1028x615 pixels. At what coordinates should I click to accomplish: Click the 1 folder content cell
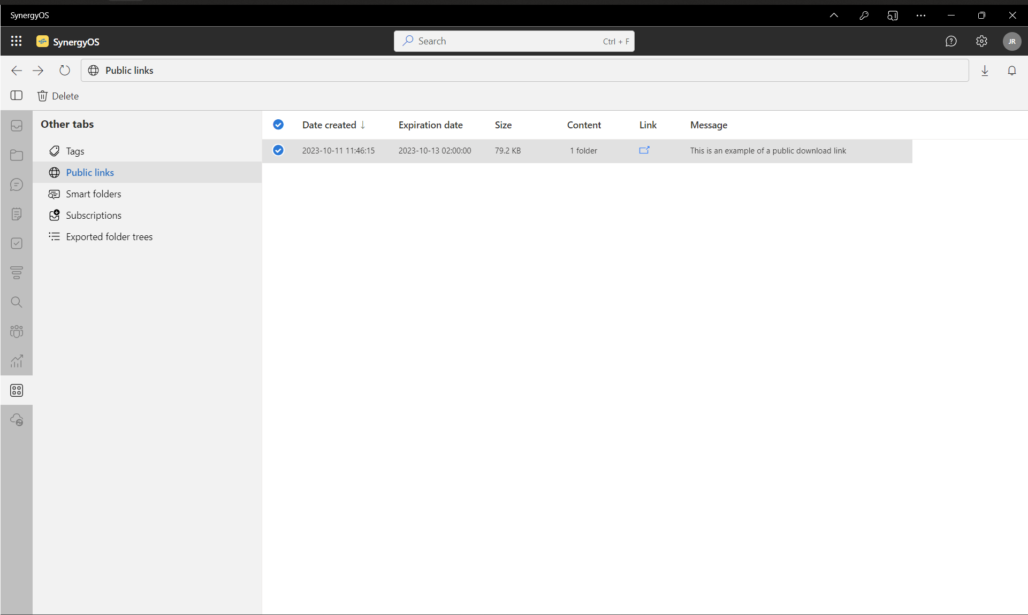(x=583, y=151)
